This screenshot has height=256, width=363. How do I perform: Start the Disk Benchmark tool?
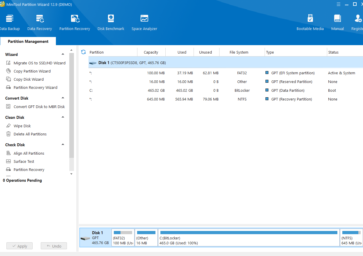tap(111, 23)
